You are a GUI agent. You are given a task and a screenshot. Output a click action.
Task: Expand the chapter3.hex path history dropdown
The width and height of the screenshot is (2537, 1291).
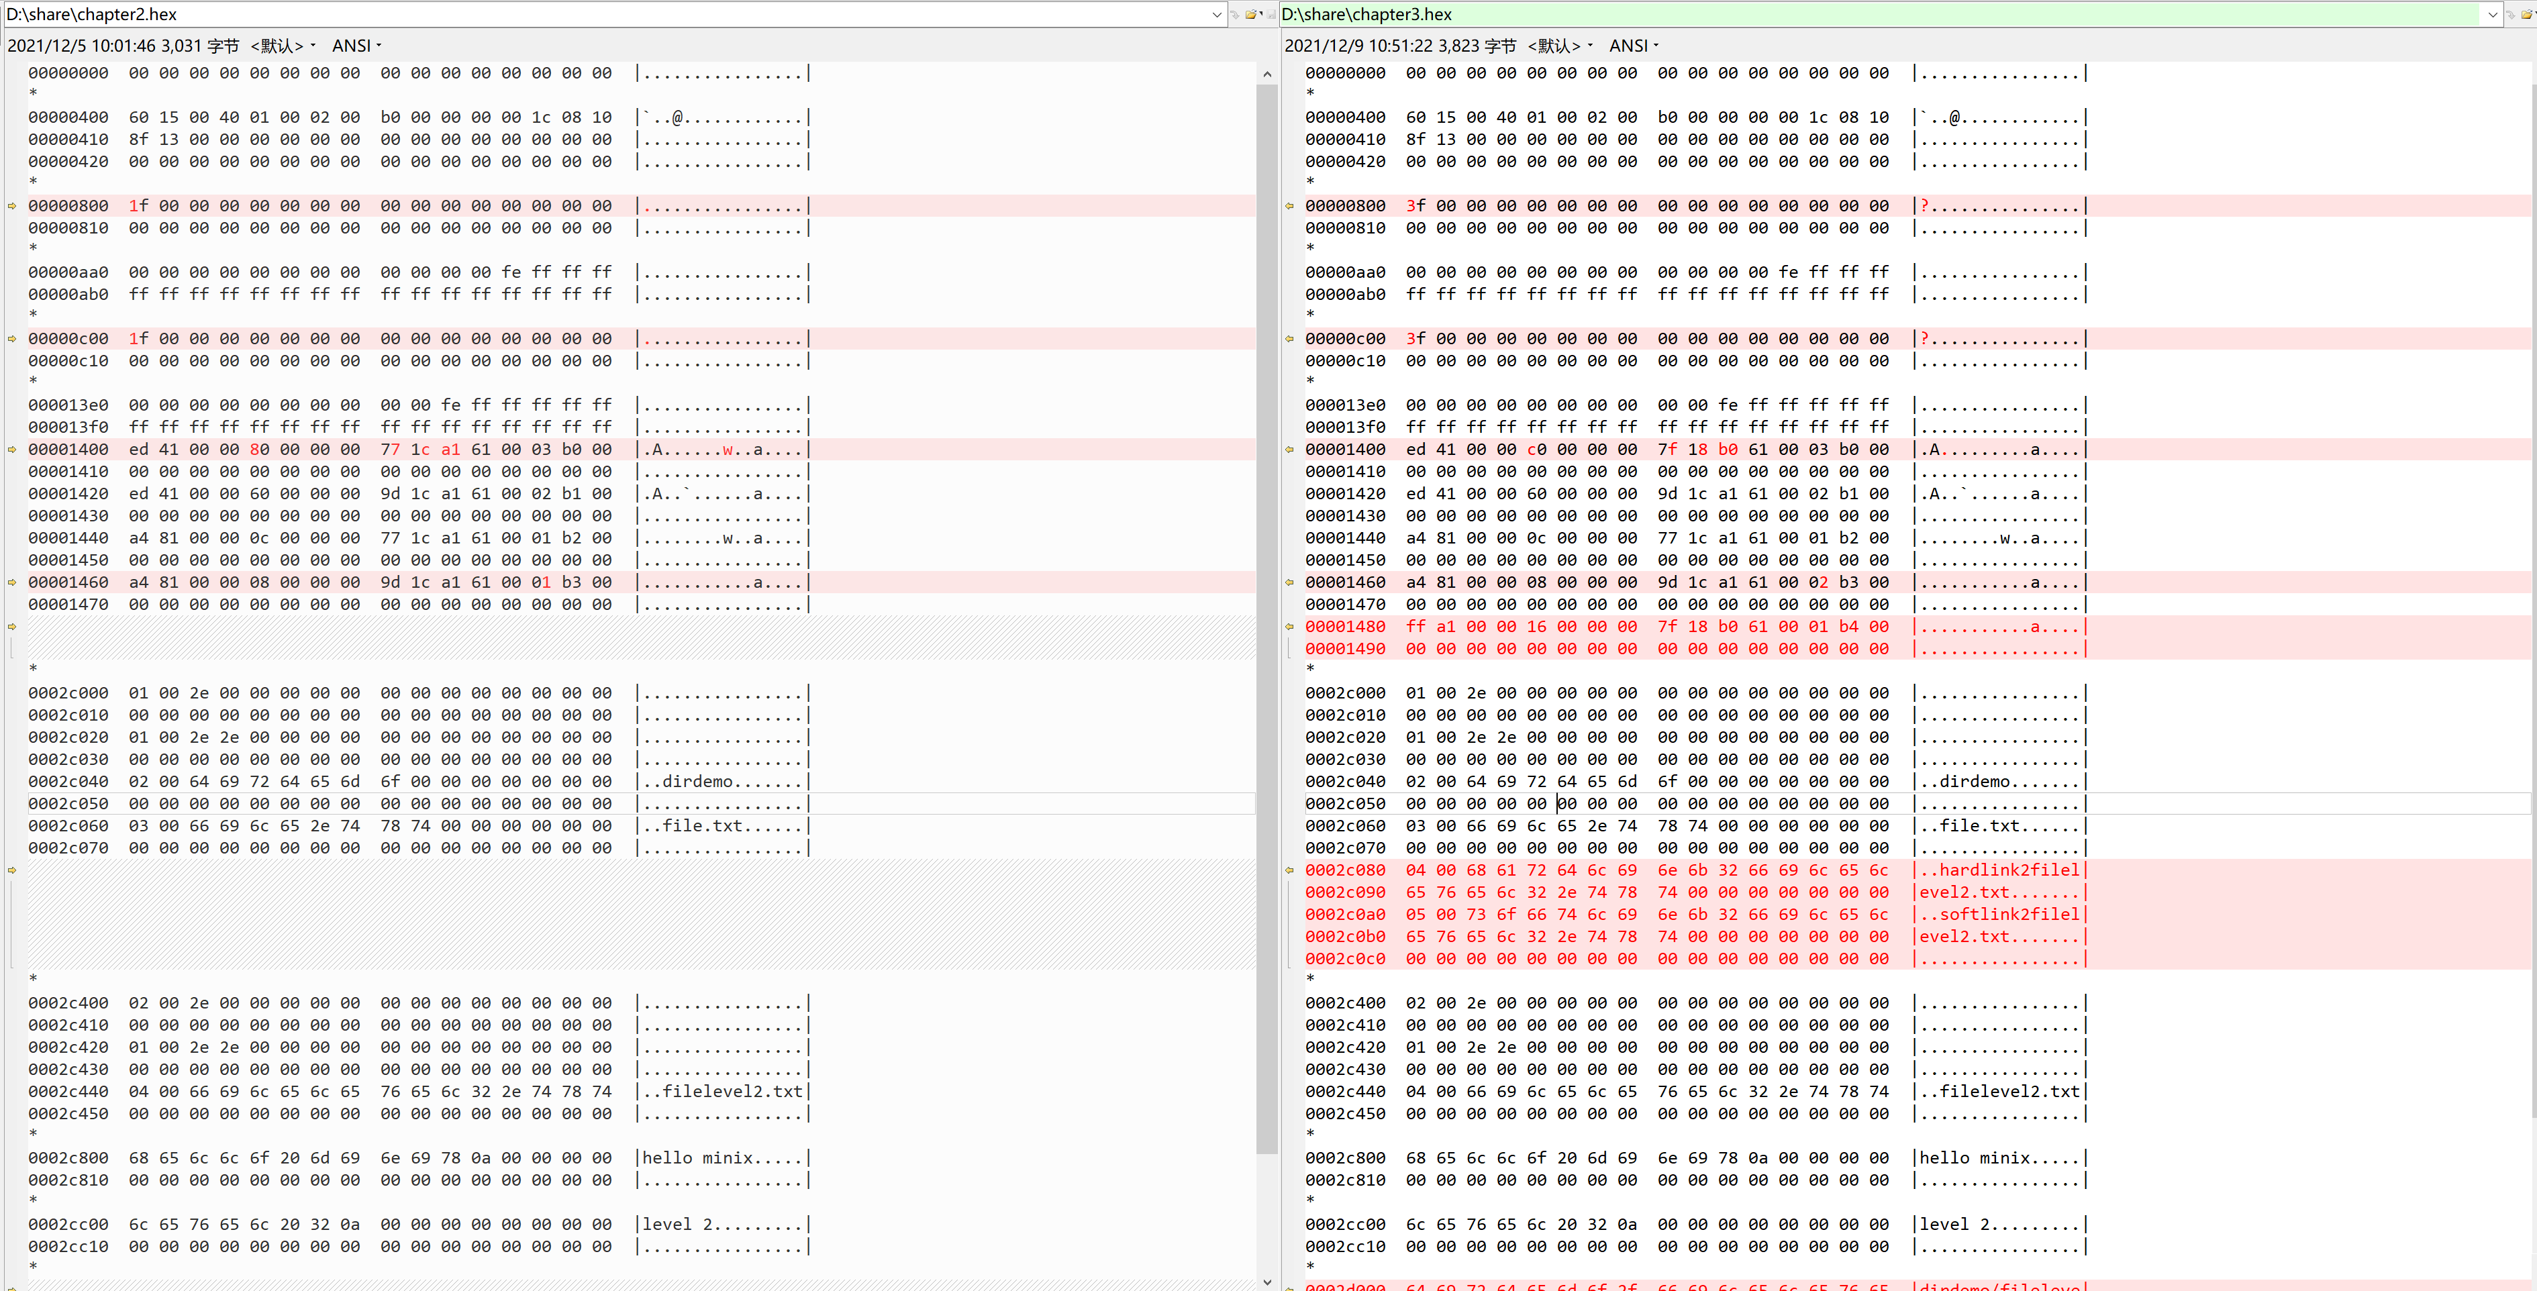pyautogui.click(x=2493, y=15)
